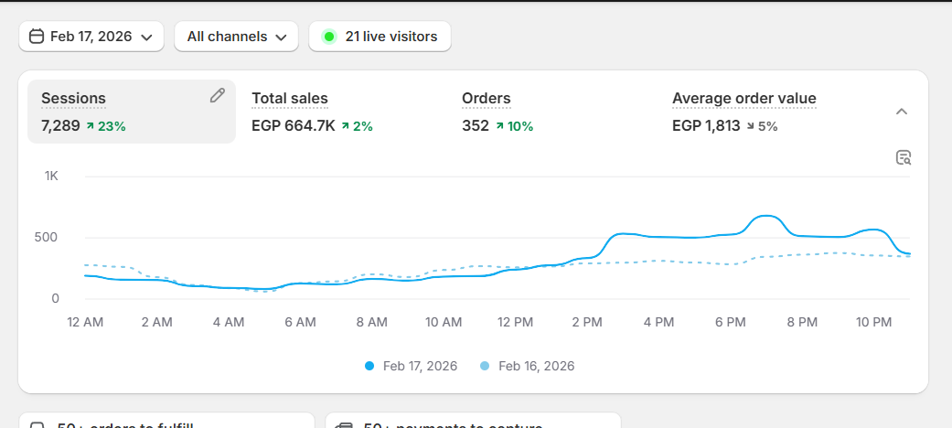Image resolution: width=952 pixels, height=428 pixels.
Task: Click the calendar icon in date picker
Action: coord(37,37)
